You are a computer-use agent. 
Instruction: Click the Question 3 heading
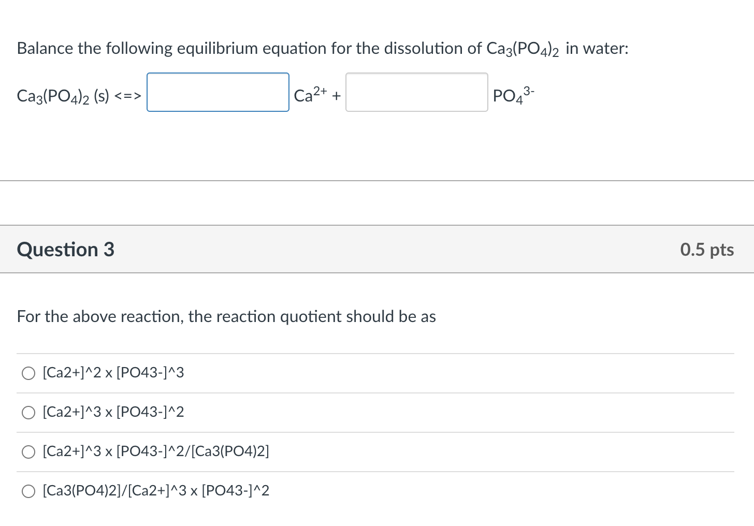pyautogui.click(x=66, y=250)
